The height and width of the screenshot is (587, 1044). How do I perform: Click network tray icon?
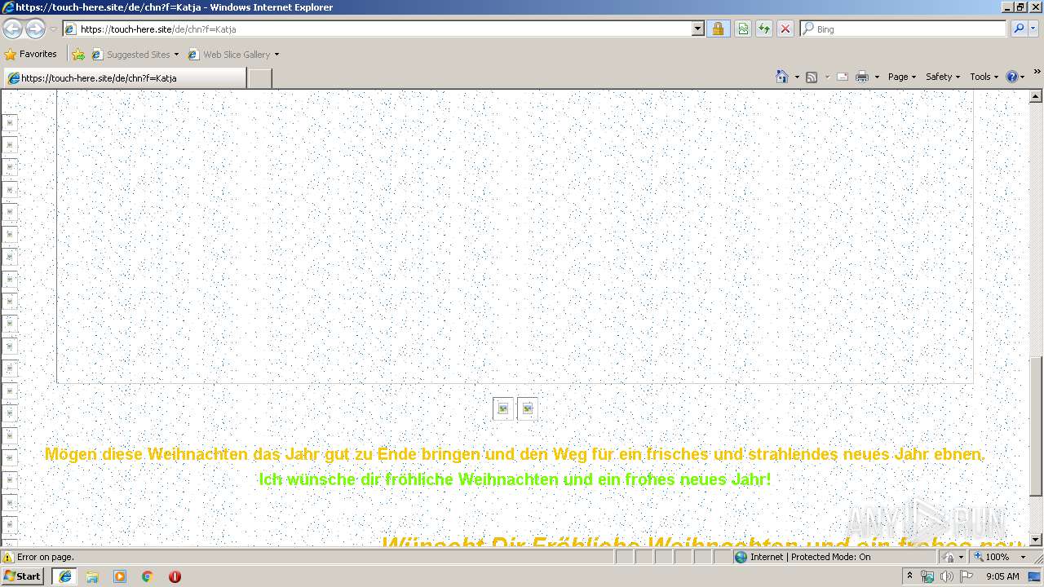(x=927, y=576)
